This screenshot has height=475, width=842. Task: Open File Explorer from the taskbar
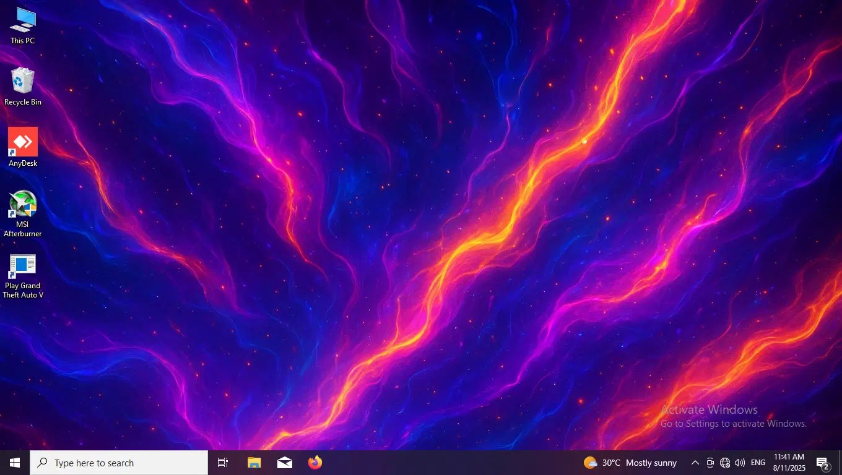[x=254, y=463]
